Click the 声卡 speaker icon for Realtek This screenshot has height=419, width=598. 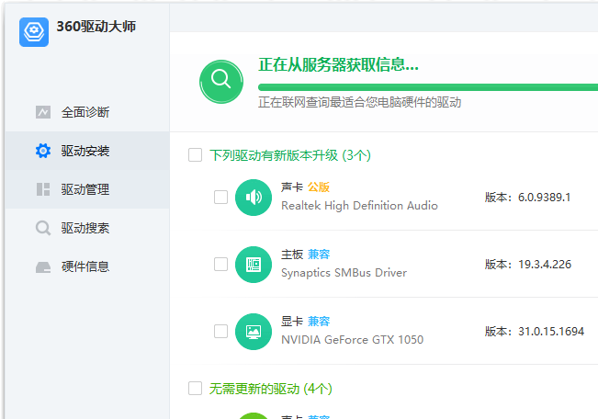[254, 198]
